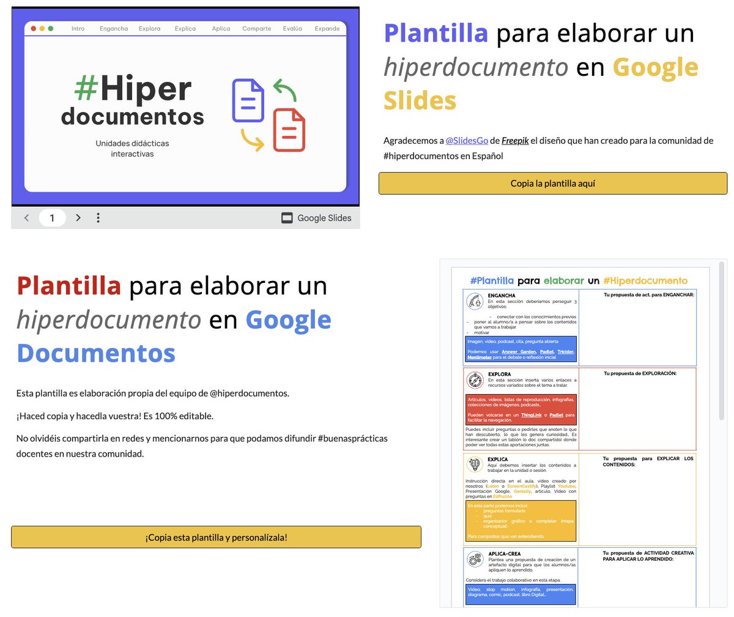This screenshot has width=734, height=617.
Task: Open the Tricider link in document
Action: [x=566, y=352]
